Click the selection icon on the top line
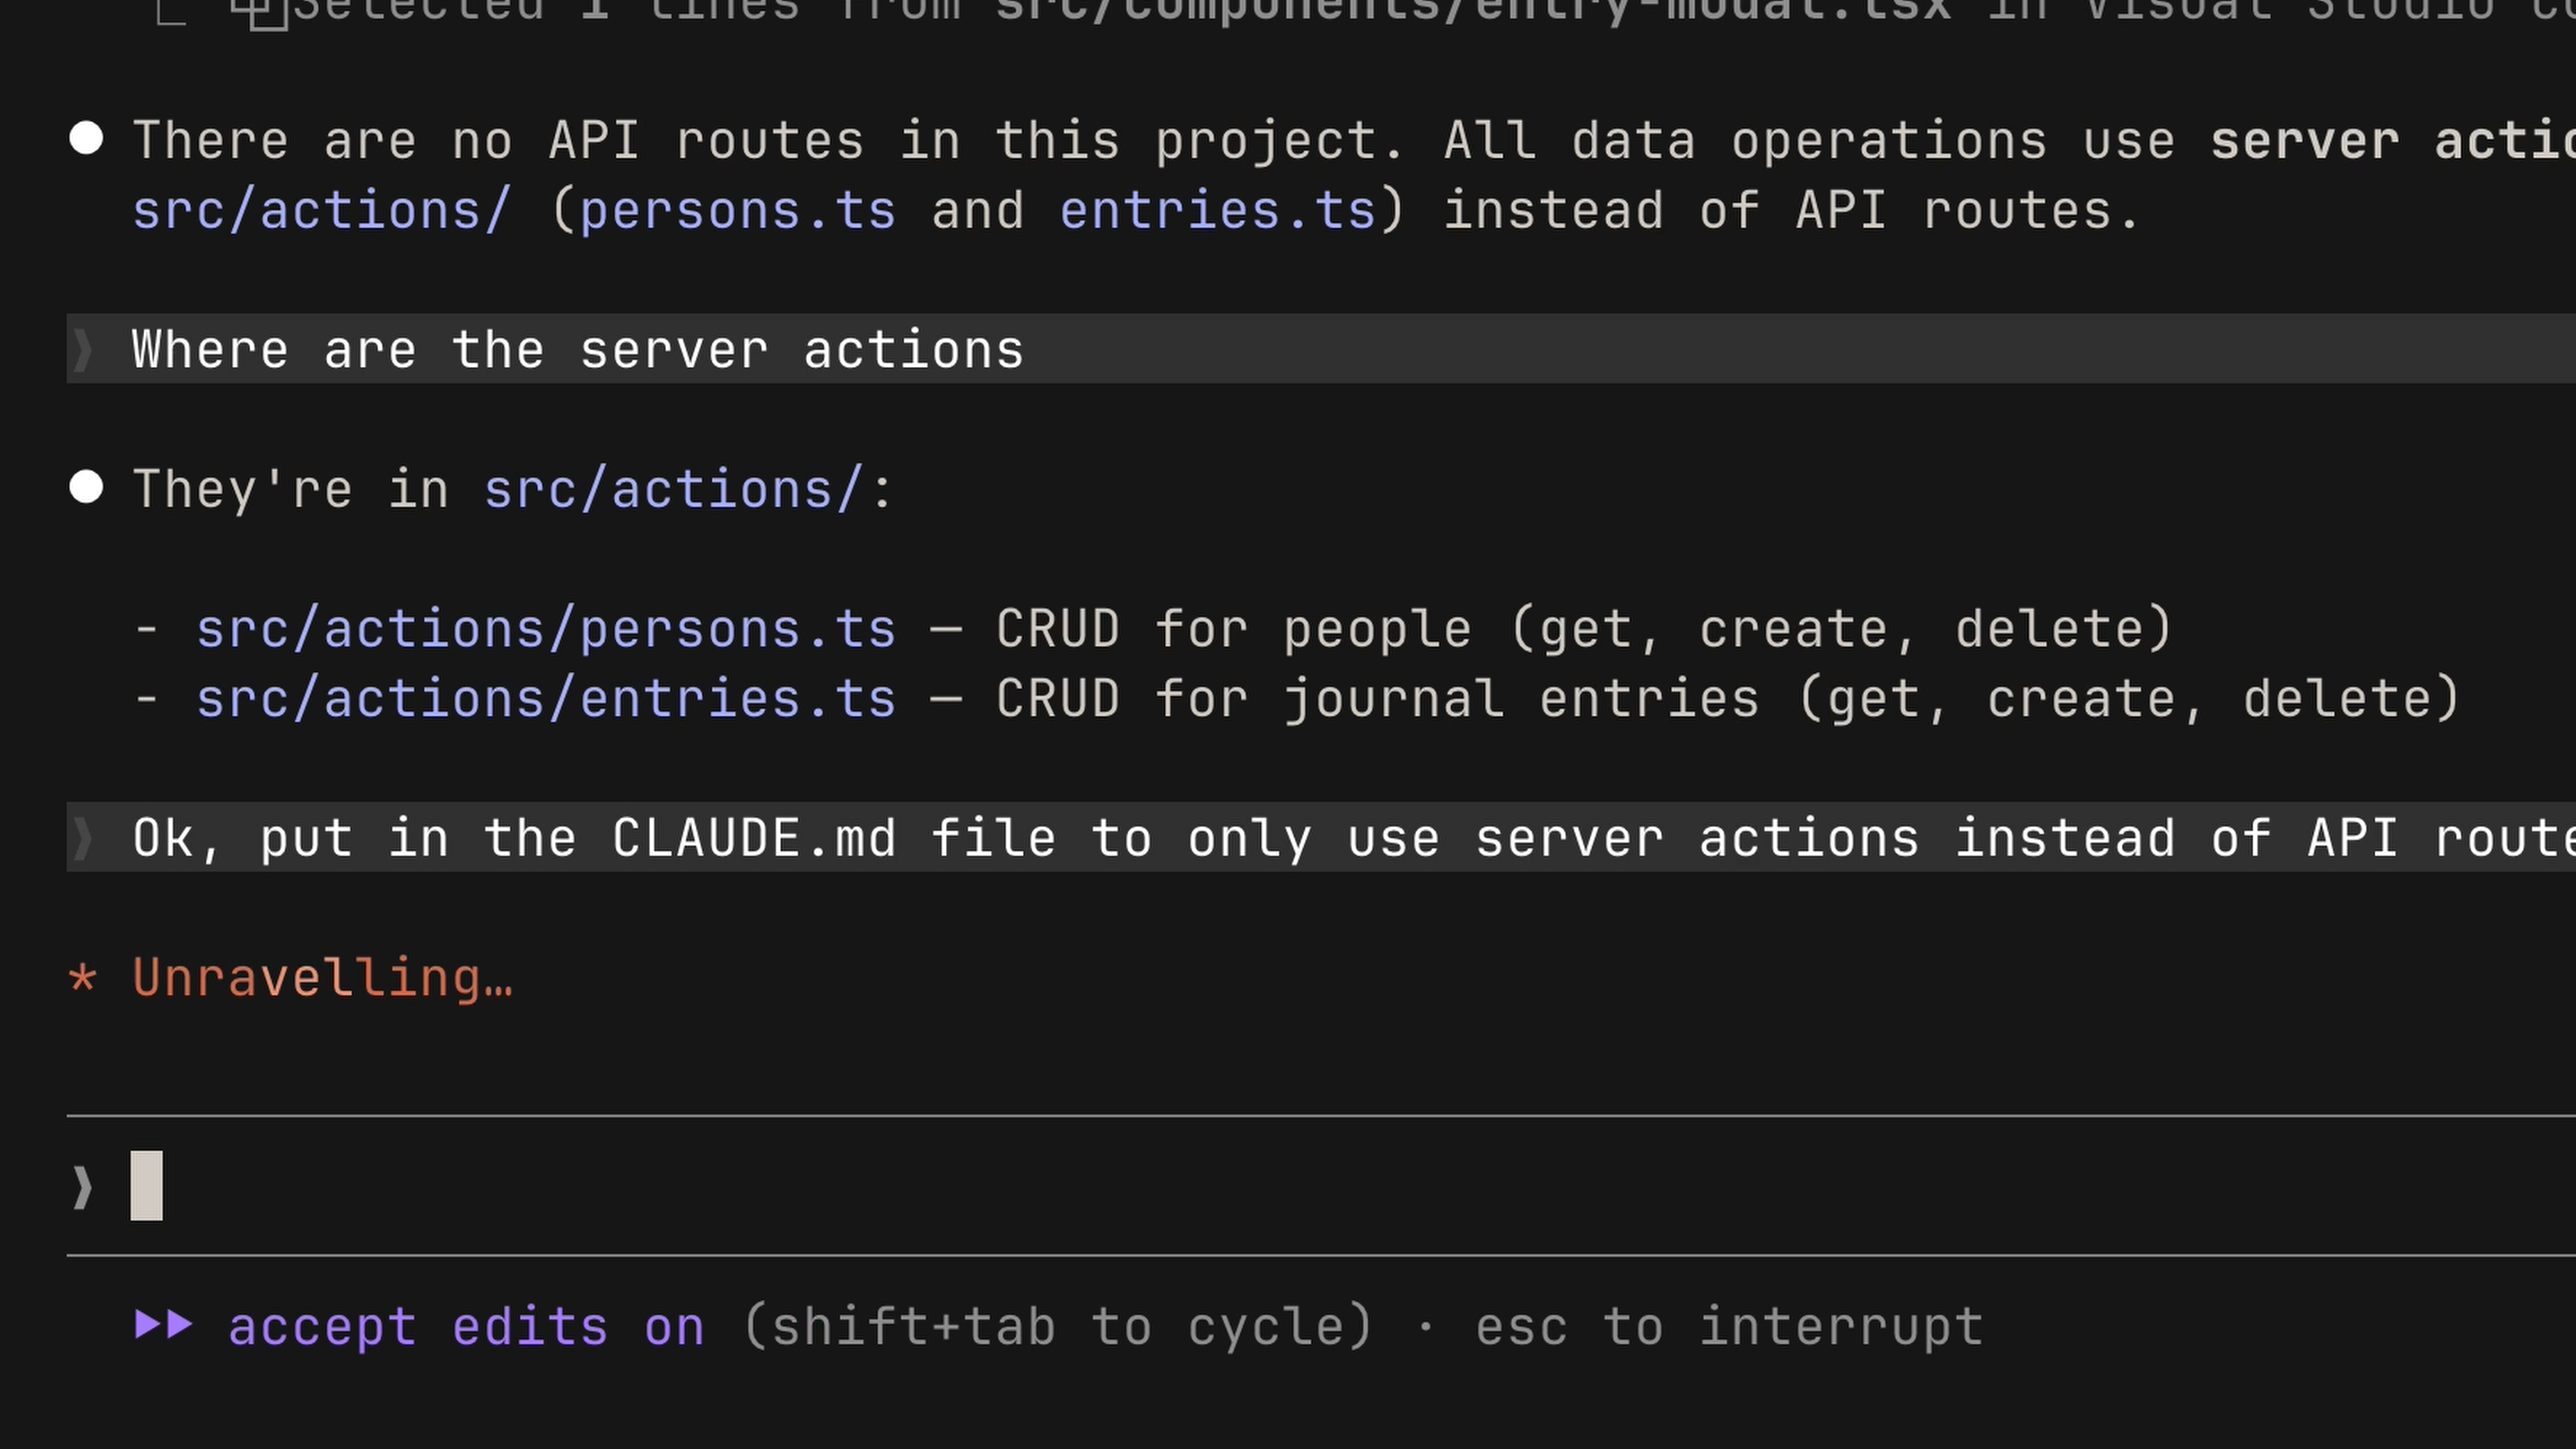Viewport: 2576px width, 1449px height. click(259, 12)
